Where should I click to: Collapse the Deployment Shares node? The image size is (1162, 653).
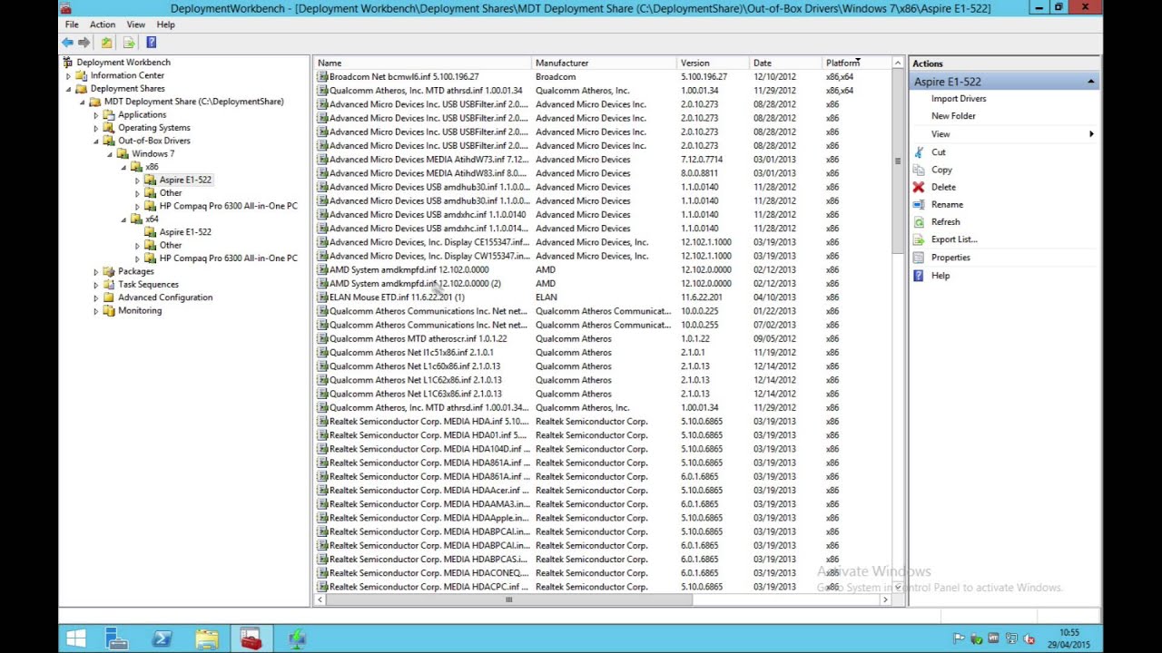[68, 89]
